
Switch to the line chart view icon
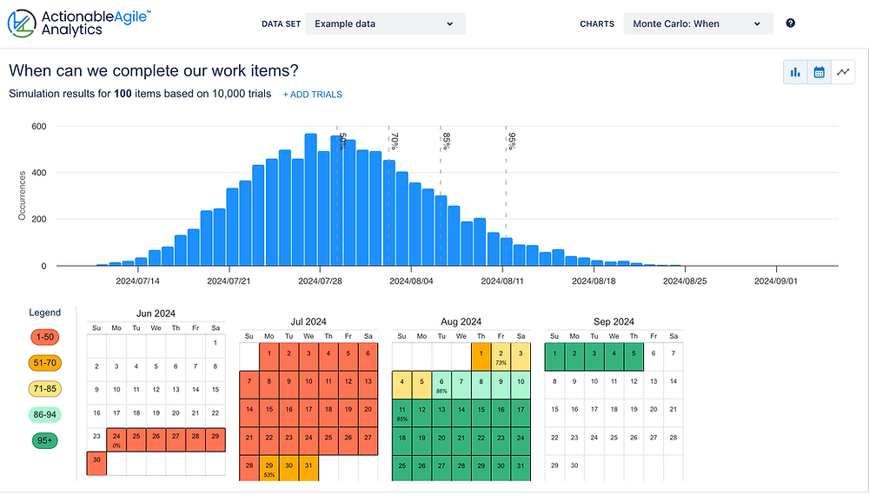[x=842, y=72]
